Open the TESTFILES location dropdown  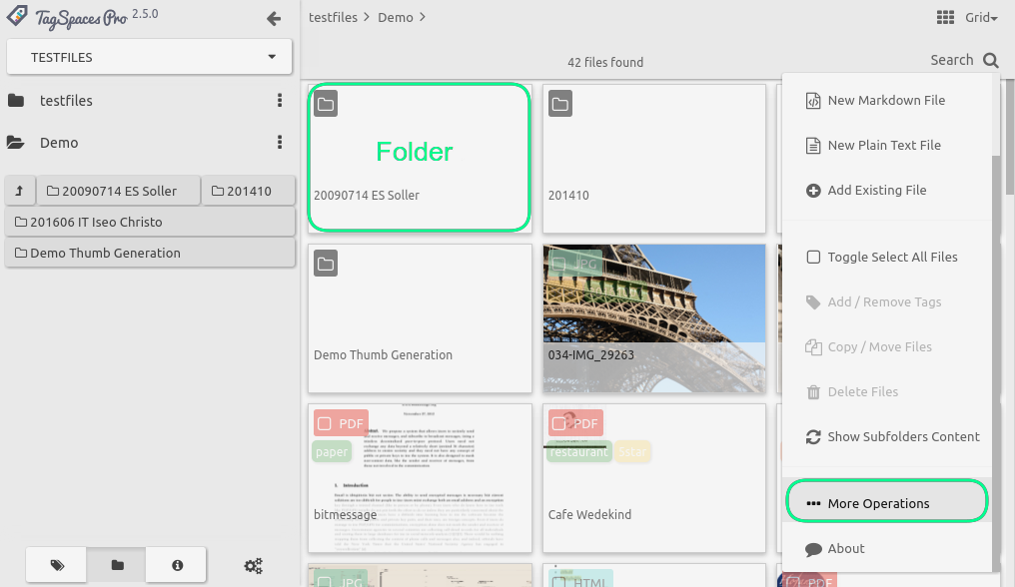click(150, 57)
